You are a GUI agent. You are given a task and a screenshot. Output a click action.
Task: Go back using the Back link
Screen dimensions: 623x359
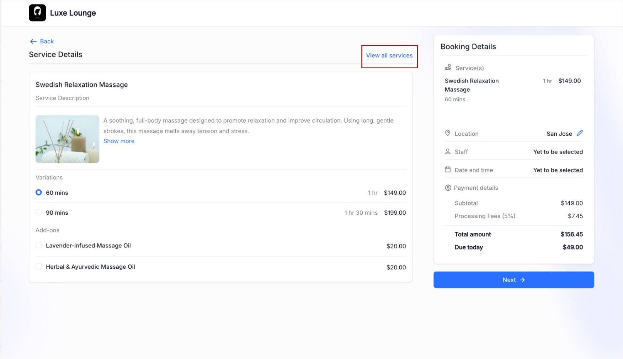click(x=47, y=42)
